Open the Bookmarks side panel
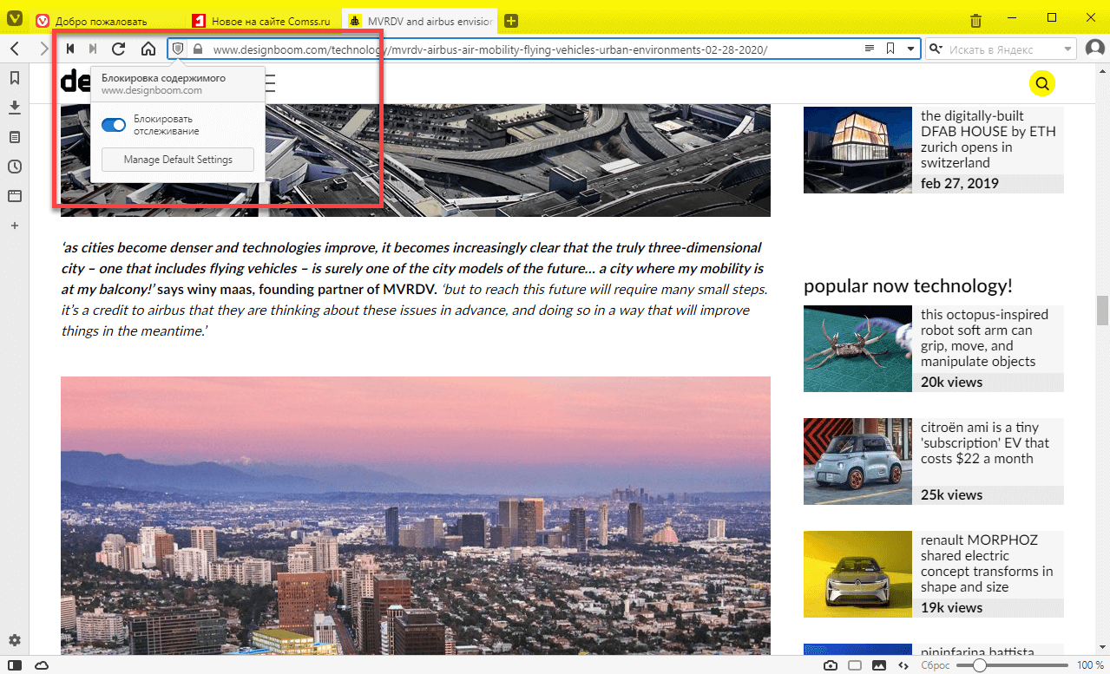 point(15,78)
